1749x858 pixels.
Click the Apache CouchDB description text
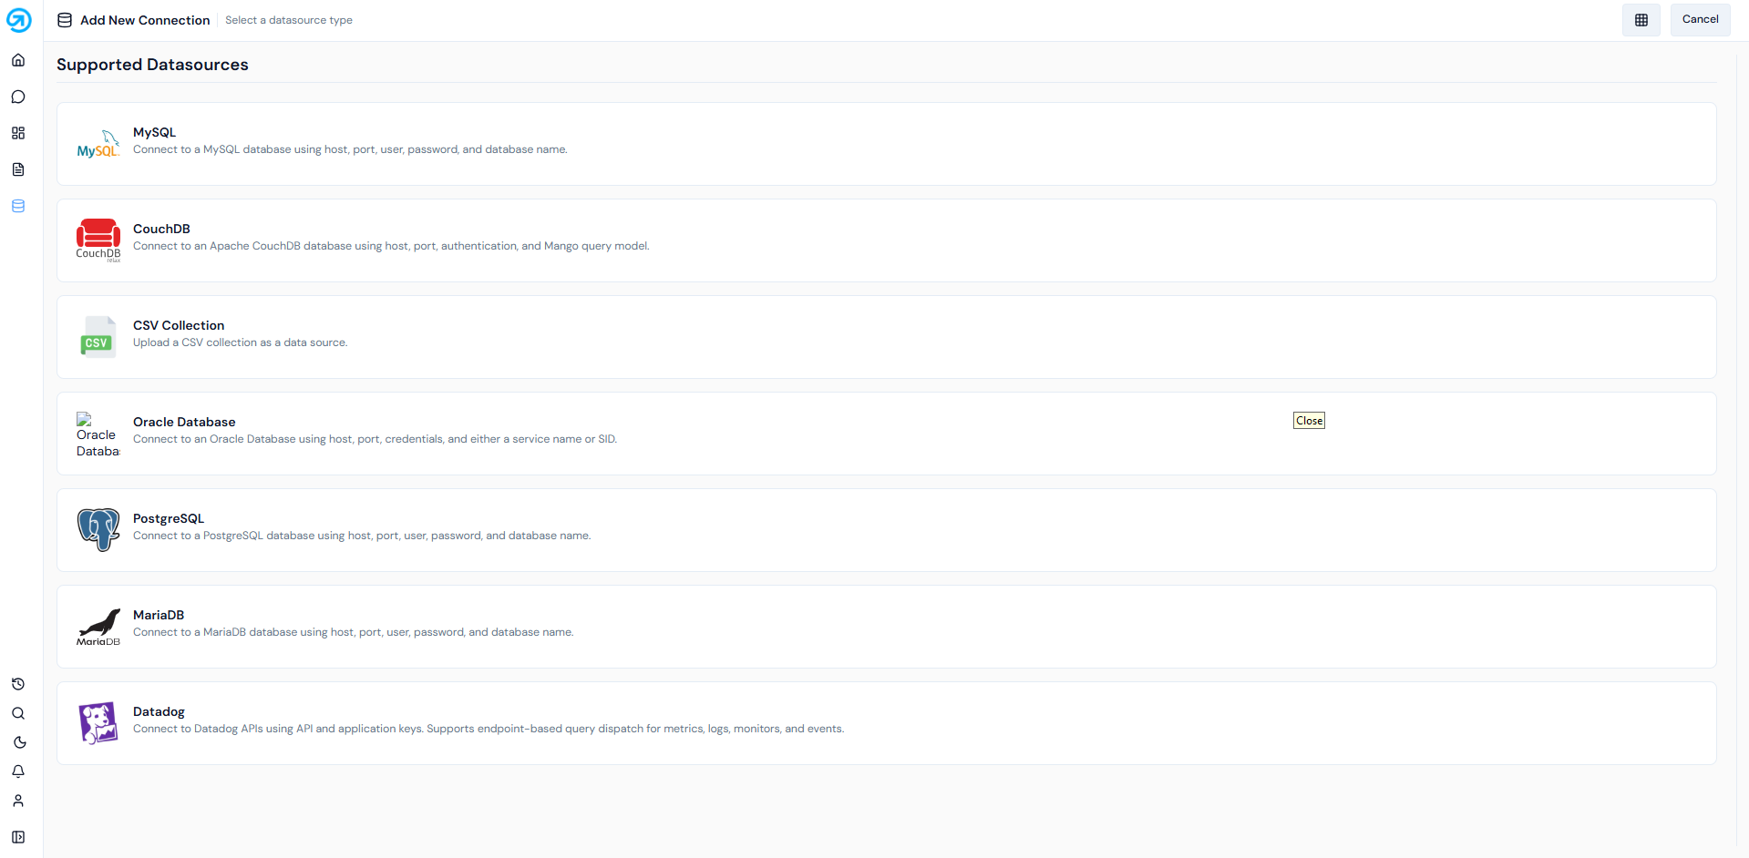(391, 246)
